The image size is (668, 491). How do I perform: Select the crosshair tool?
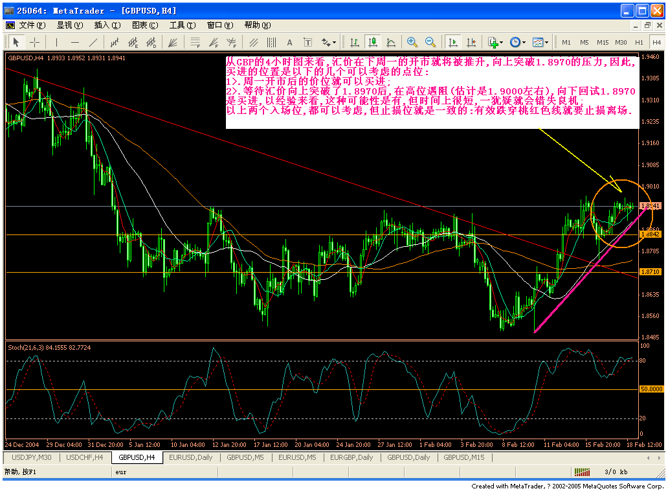point(34,42)
